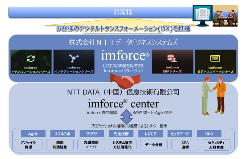Viewport: 247px width, 159px height.
Task: Click the プロフェッショナル組織との連携によるシナジー創出 text
Action: [129, 126]
